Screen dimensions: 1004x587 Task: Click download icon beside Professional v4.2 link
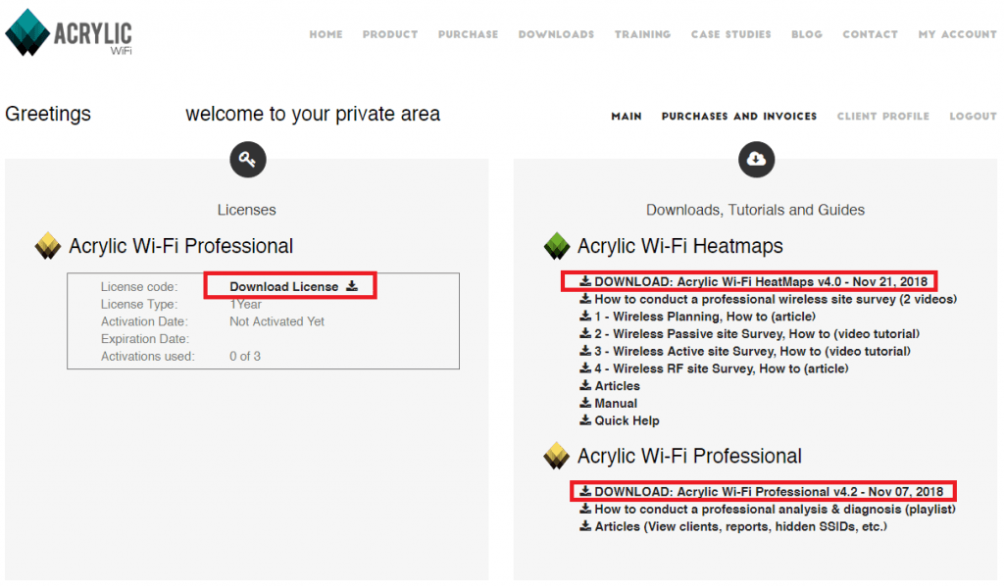tap(585, 491)
